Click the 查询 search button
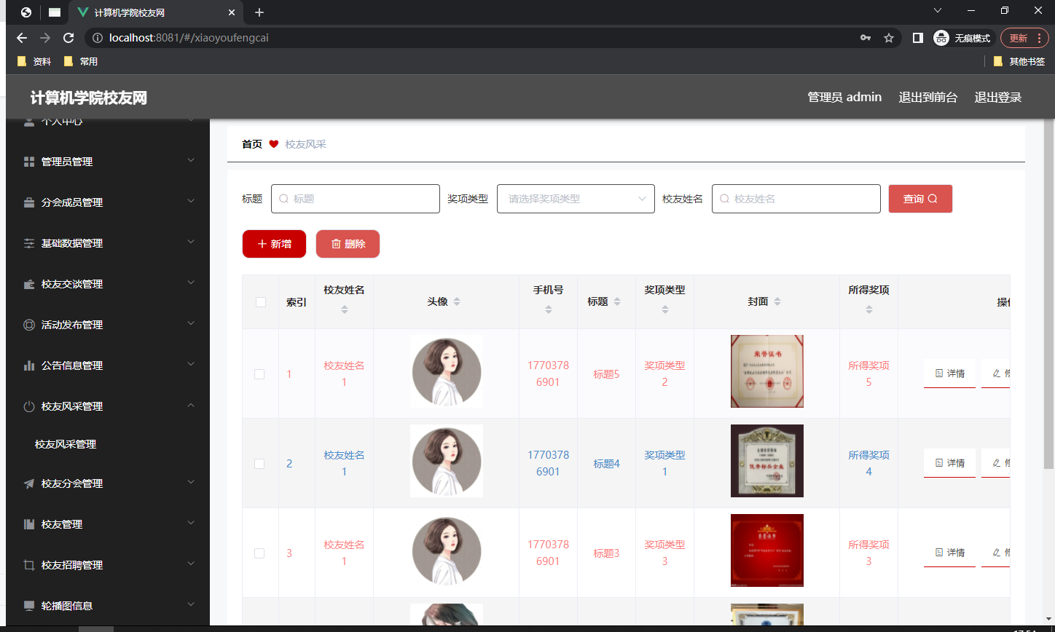The image size is (1055, 632). tap(919, 198)
